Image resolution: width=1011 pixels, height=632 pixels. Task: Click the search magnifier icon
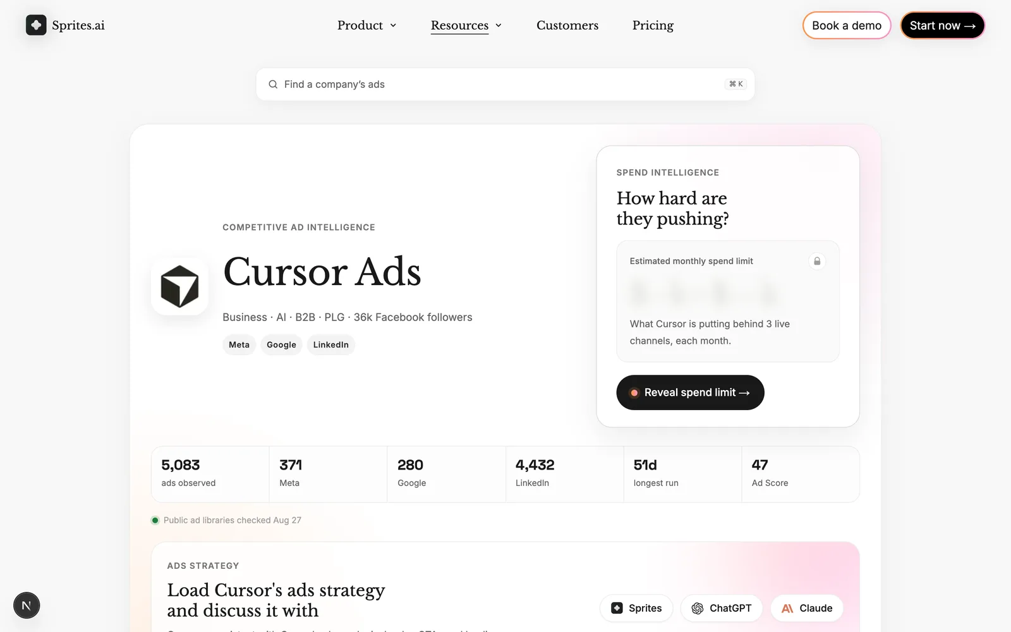click(x=273, y=84)
